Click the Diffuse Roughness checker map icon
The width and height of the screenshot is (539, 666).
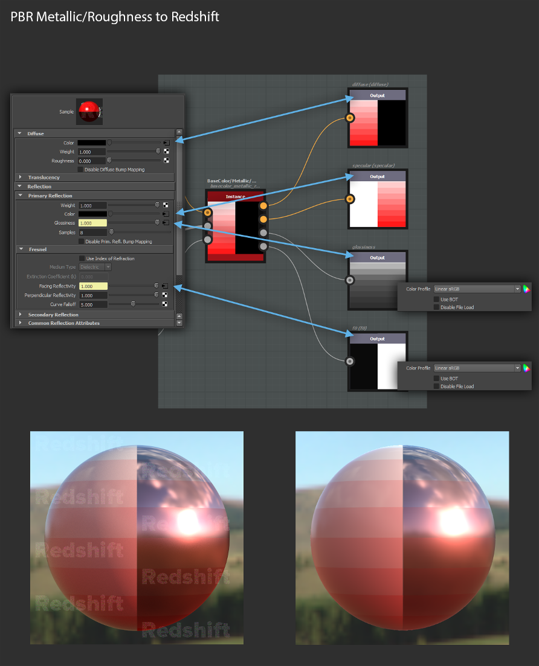(x=167, y=161)
